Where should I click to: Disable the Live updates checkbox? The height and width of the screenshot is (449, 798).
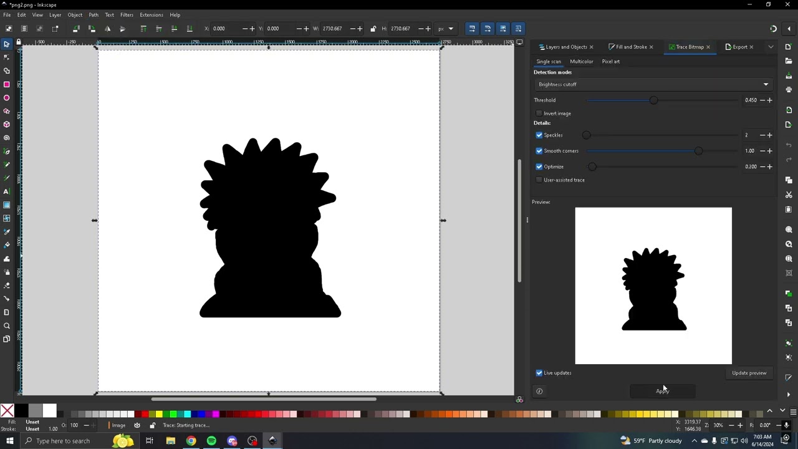pyautogui.click(x=539, y=373)
